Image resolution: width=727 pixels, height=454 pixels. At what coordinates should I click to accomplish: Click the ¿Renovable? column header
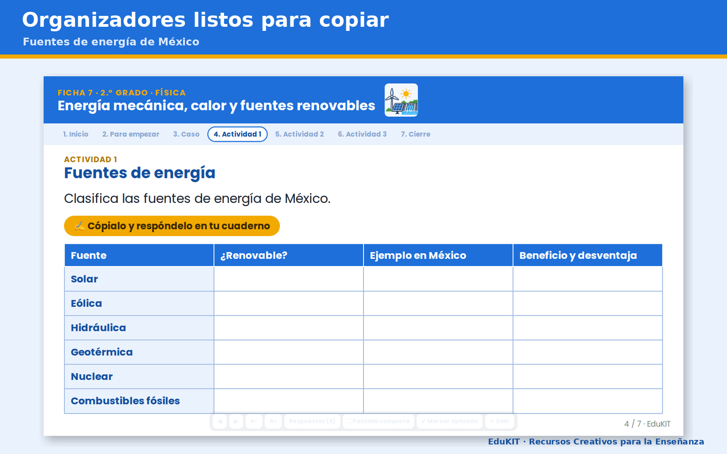pos(289,255)
